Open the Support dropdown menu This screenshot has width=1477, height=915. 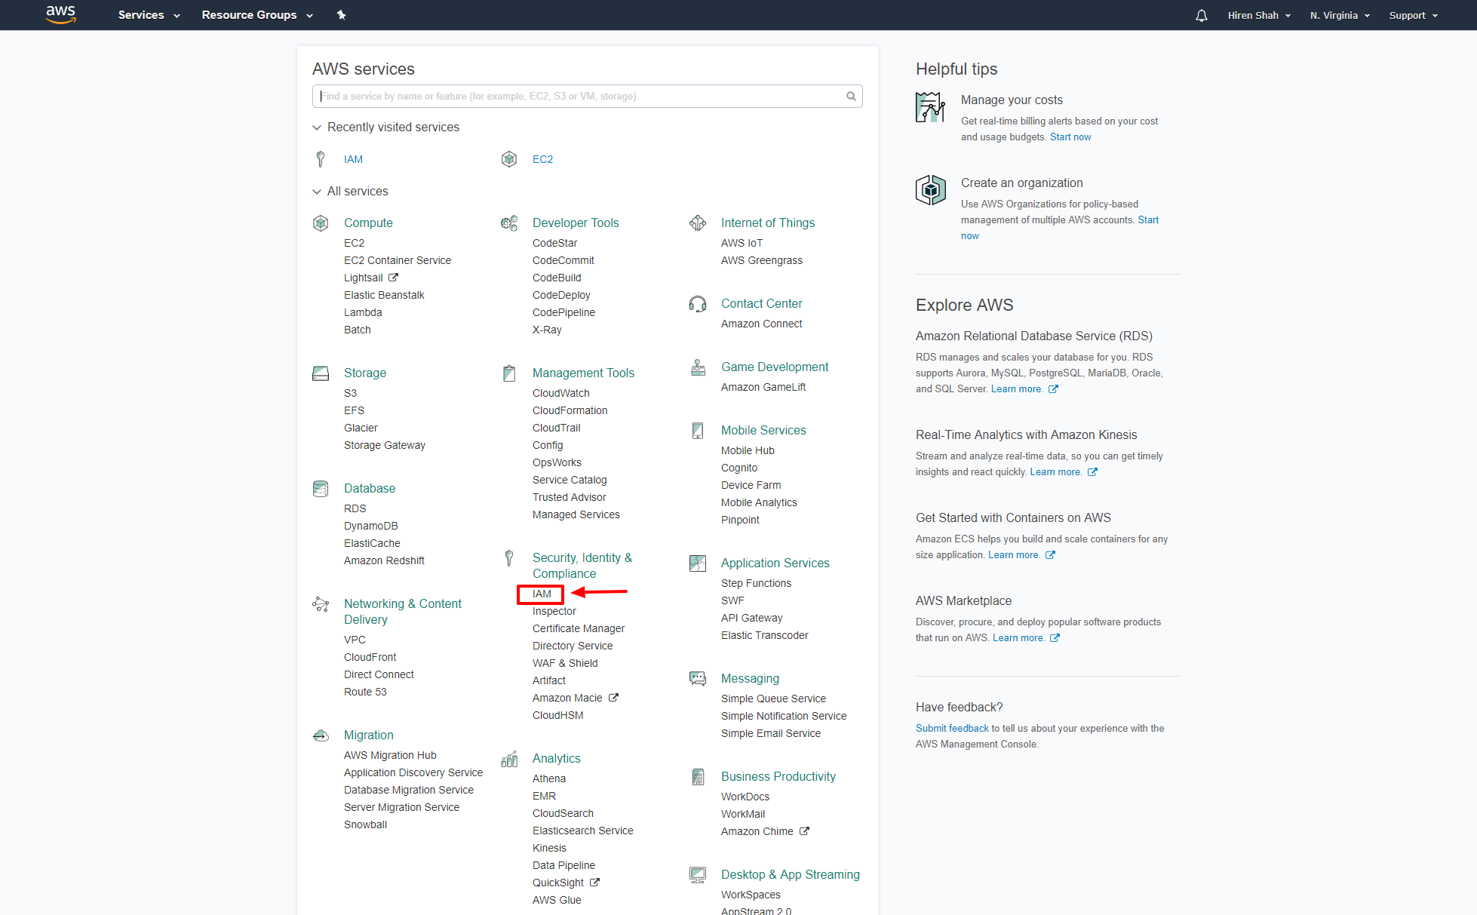[1414, 15]
